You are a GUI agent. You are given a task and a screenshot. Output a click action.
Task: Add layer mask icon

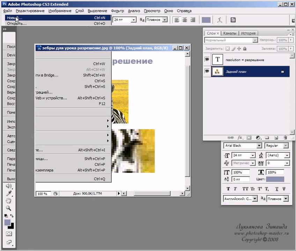249,138
